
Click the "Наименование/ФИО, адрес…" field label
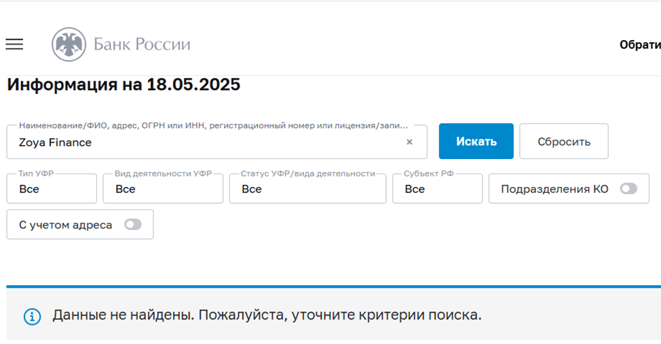[x=214, y=125]
